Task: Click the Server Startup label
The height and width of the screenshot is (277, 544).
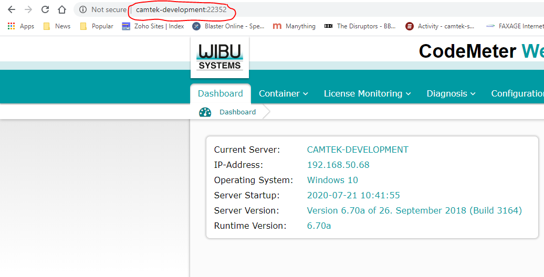Action: [x=247, y=195]
